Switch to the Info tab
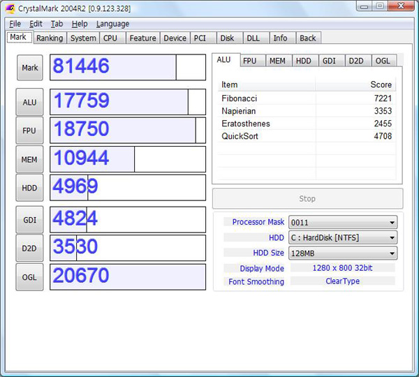 [283, 38]
